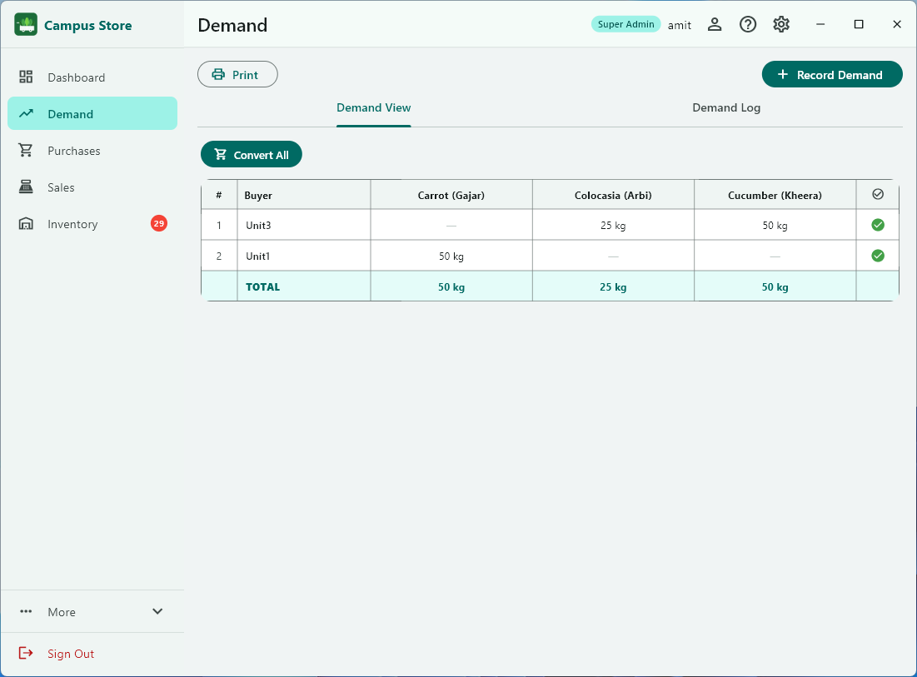Click row number 2 cell
This screenshot has width=917, height=677.
(x=219, y=256)
